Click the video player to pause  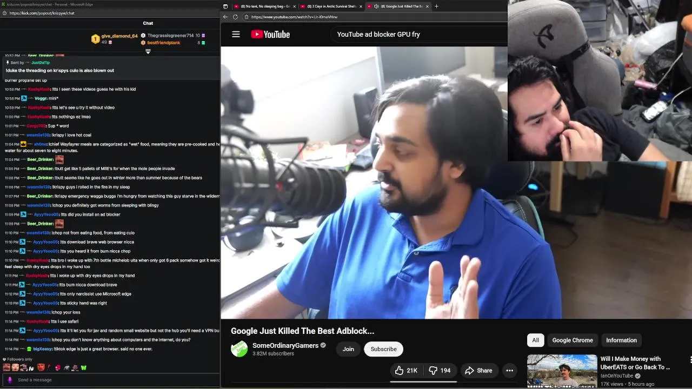click(365, 183)
